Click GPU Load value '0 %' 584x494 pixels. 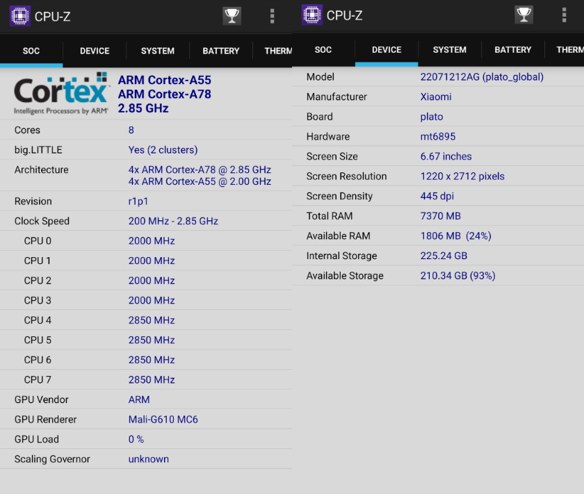tap(136, 439)
